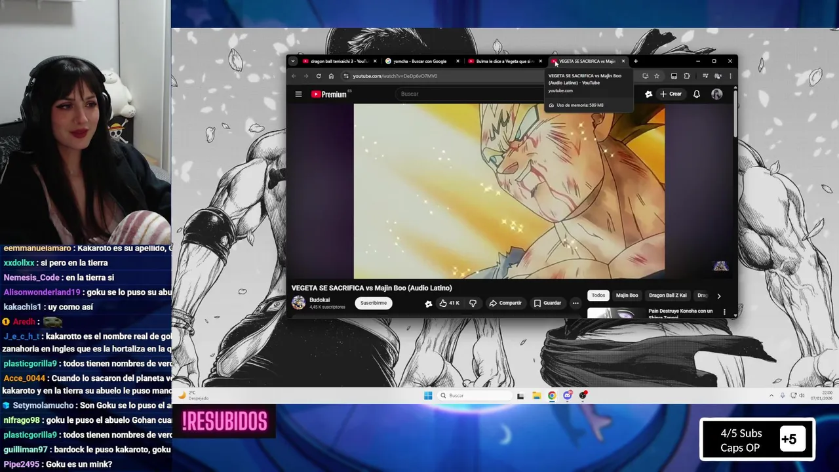
Task: Click the Vegeta video player
Action: click(509, 191)
